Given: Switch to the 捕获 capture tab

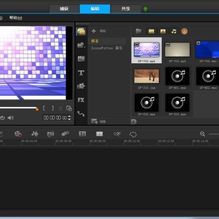Looking at the screenshot, I should coord(64,9).
